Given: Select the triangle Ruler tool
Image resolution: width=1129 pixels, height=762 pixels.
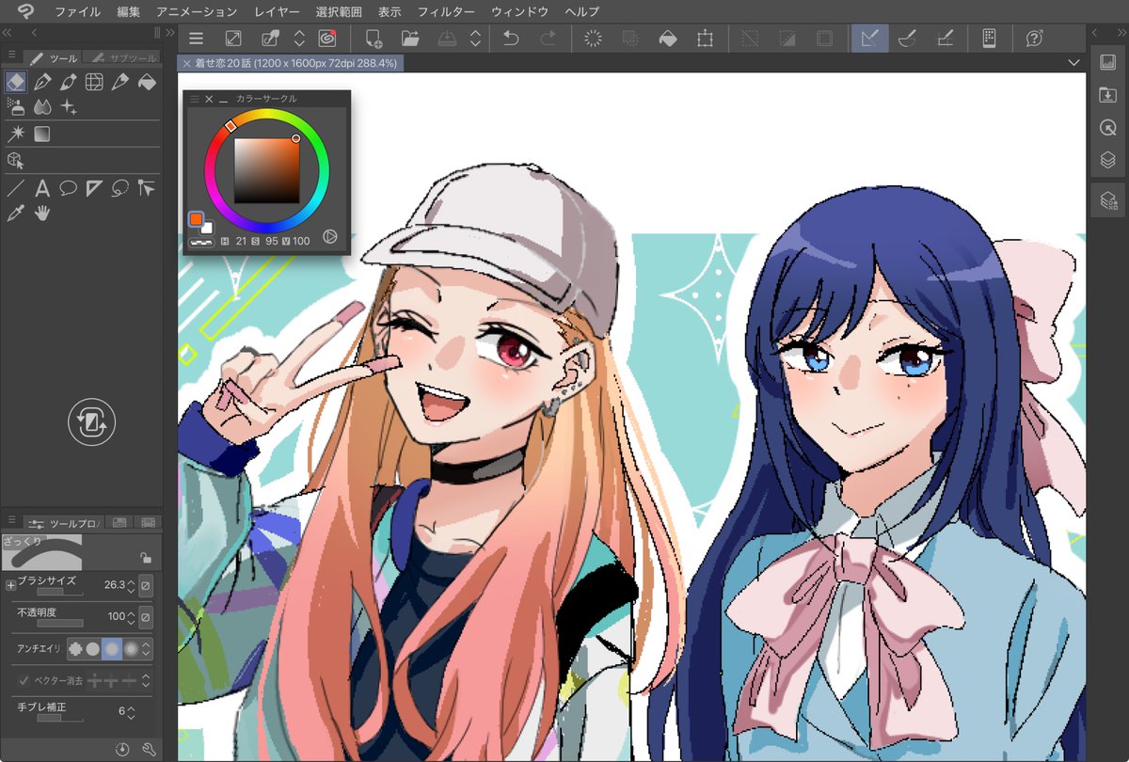Looking at the screenshot, I should 93,188.
